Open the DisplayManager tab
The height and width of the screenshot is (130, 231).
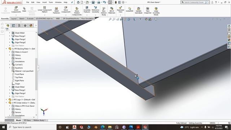tap(31, 26)
